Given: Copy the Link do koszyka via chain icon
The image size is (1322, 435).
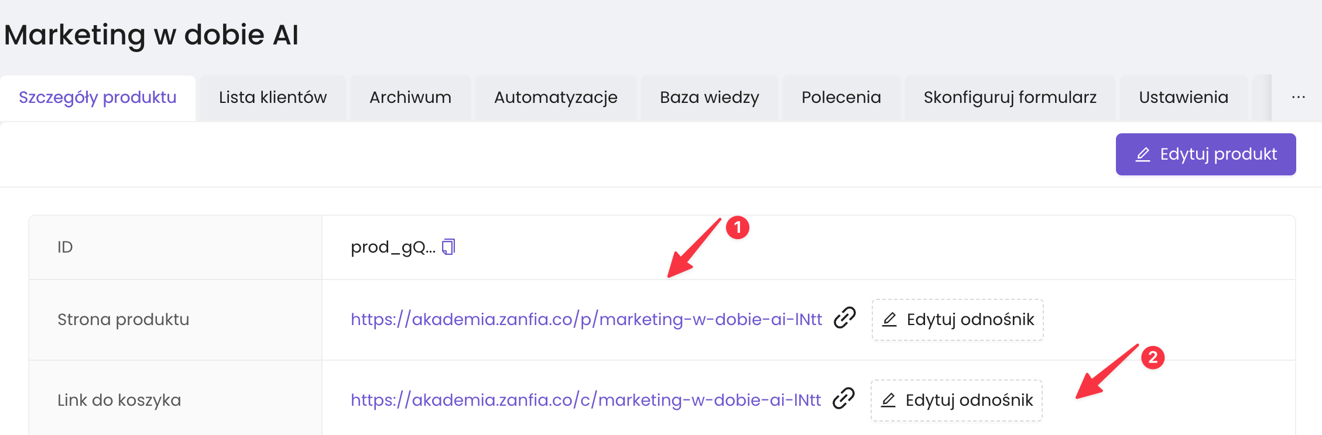Looking at the screenshot, I should coord(843,399).
